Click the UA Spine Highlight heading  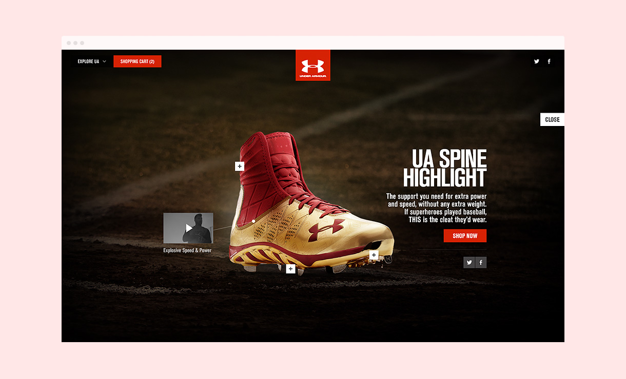pyautogui.click(x=445, y=169)
